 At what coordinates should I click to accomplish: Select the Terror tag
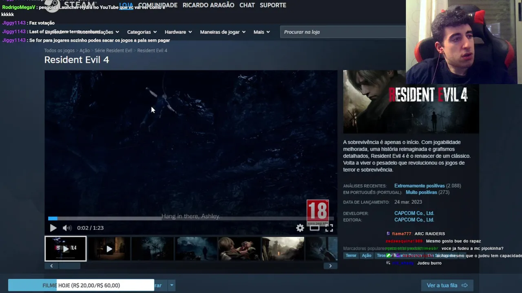coord(351,256)
